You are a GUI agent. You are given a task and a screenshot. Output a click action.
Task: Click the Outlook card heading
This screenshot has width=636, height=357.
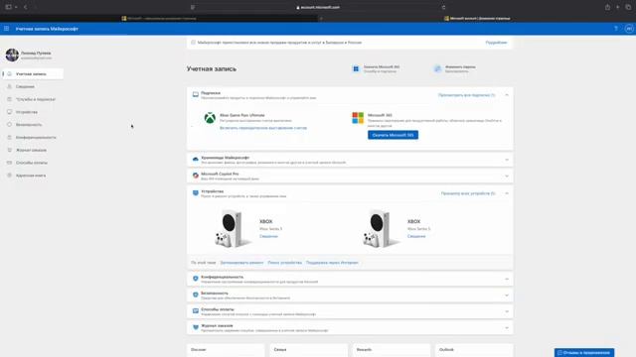click(x=446, y=349)
